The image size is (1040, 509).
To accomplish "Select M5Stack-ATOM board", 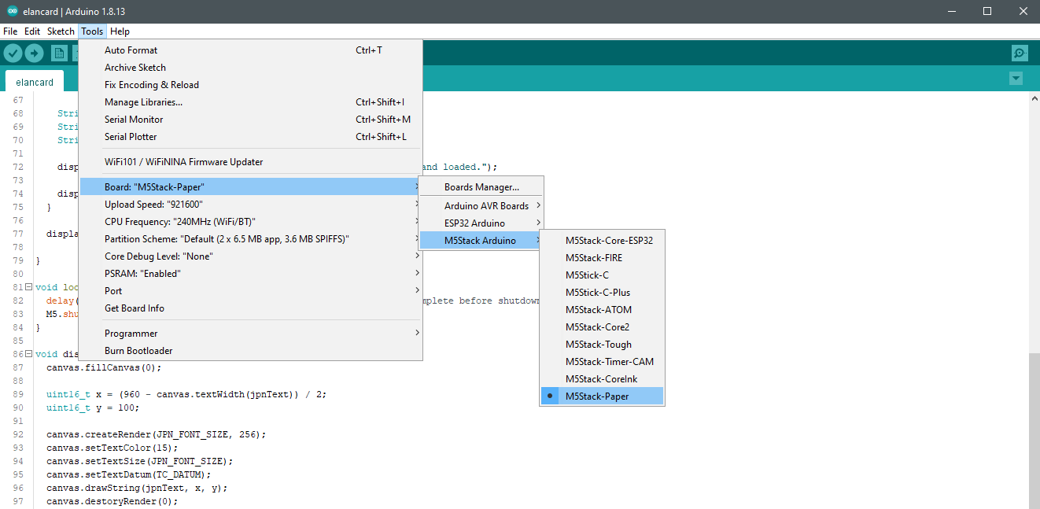I will 603,310.
